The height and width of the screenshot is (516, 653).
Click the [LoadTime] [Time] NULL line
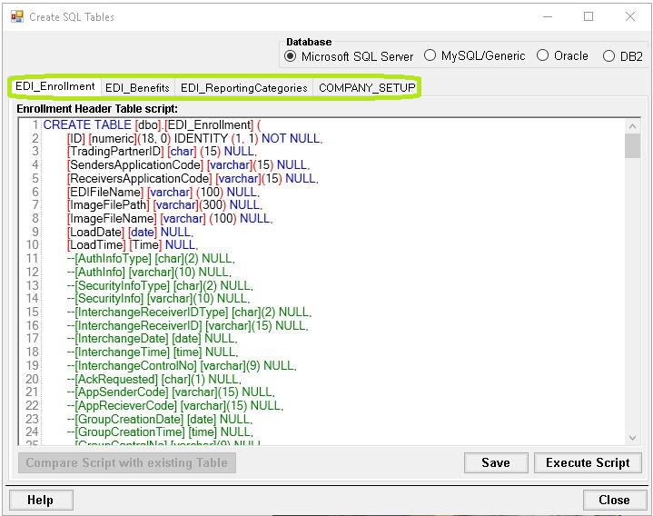point(133,245)
